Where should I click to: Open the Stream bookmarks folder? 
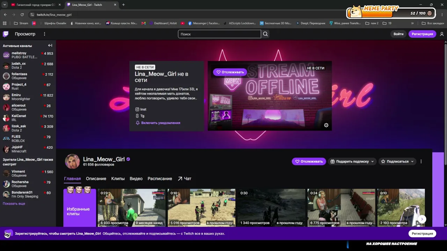(21, 23)
